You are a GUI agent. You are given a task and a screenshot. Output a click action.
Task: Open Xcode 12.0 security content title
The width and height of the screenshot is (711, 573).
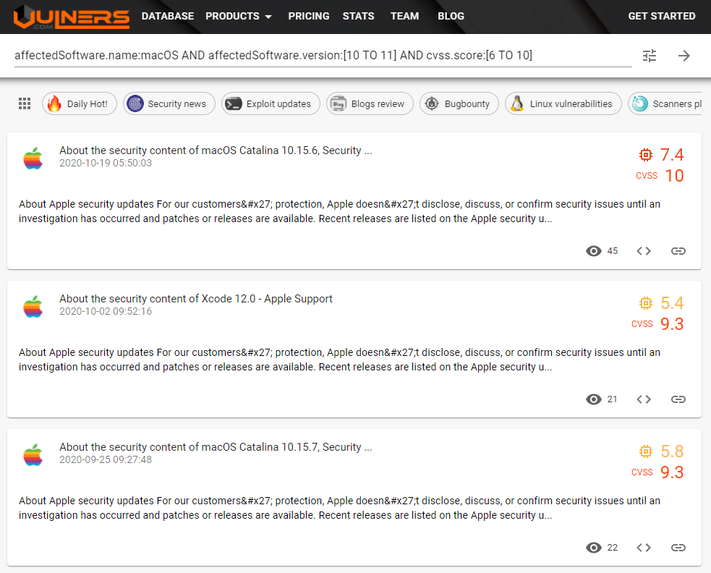[x=196, y=299]
